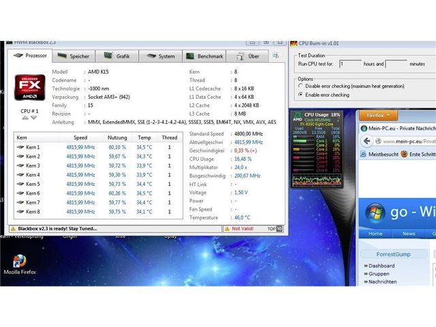This screenshot has height=327, width=436.
Task: Click the hours field in CPU Burn-in
Action: click(350, 64)
